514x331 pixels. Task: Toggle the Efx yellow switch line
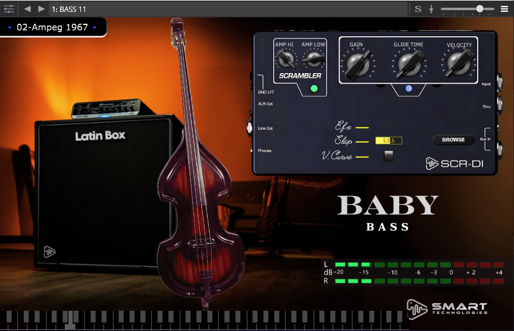tap(362, 127)
